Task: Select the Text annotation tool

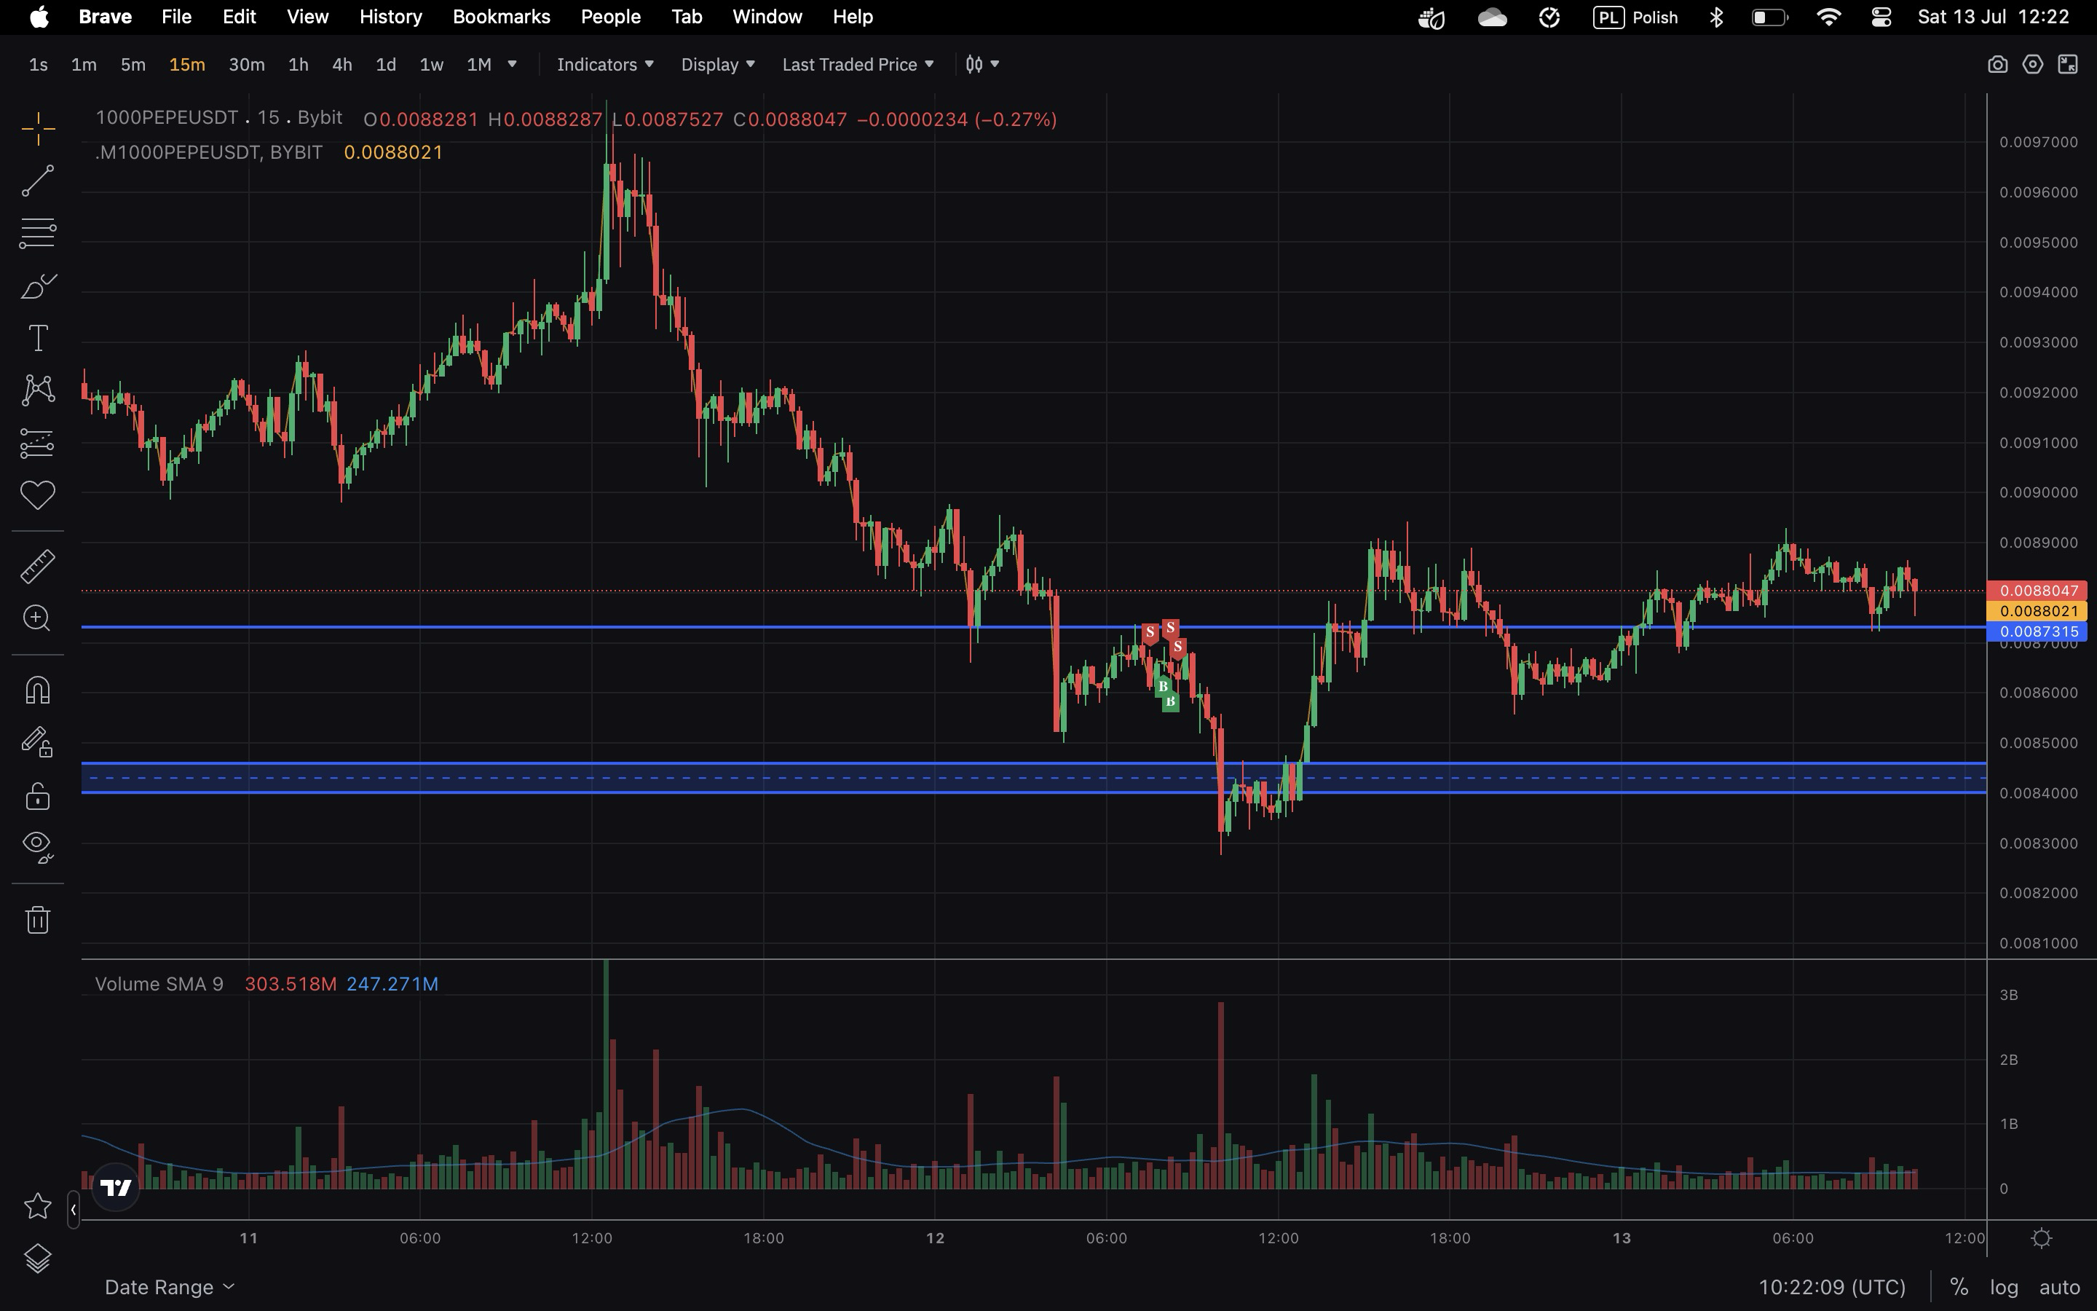Action: pyautogui.click(x=38, y=338)
